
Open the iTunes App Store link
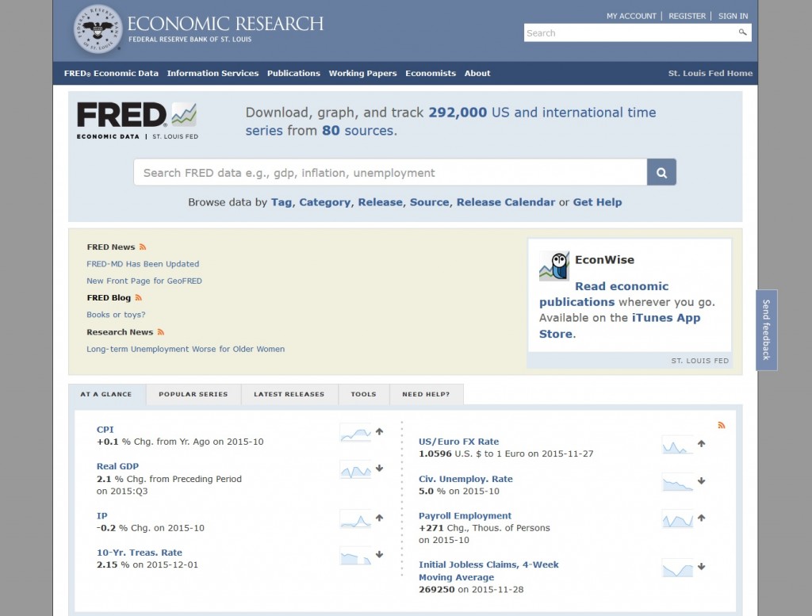tap(619, 326)
